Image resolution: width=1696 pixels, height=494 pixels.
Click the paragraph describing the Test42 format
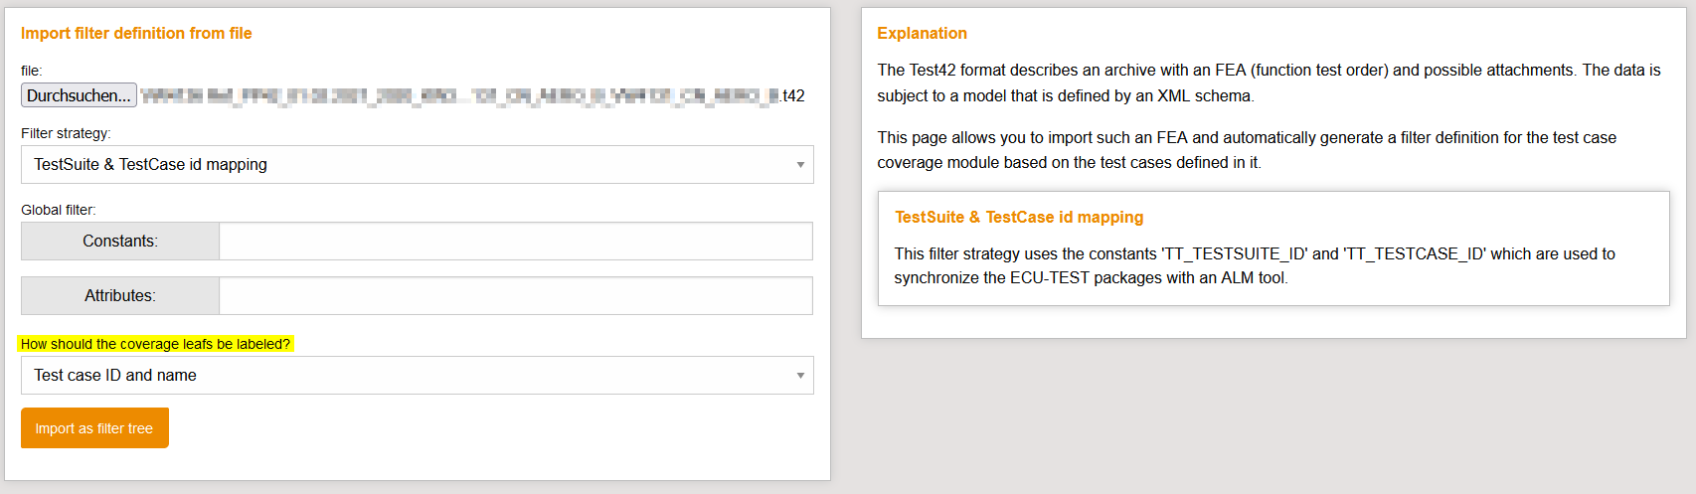[x=1268, y=82]
